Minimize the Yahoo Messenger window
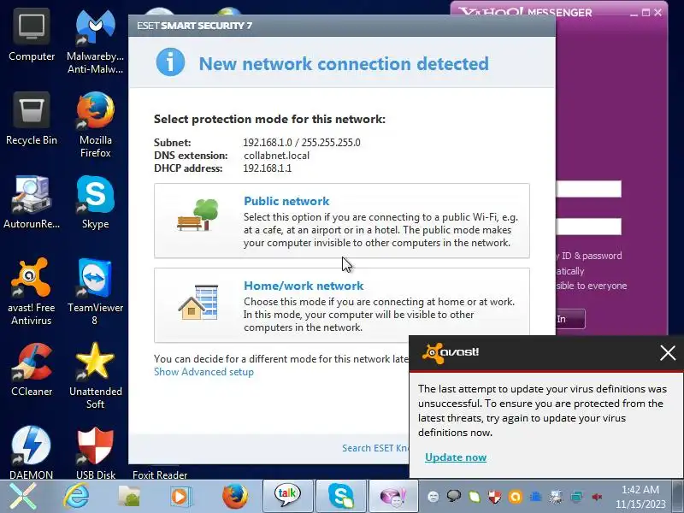Screen dimensions: 684x513 point(634,13)
